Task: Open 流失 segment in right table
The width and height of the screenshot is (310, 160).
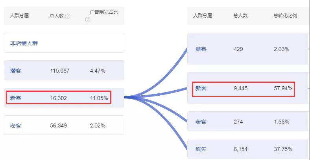Action: (x=201, y=149)
